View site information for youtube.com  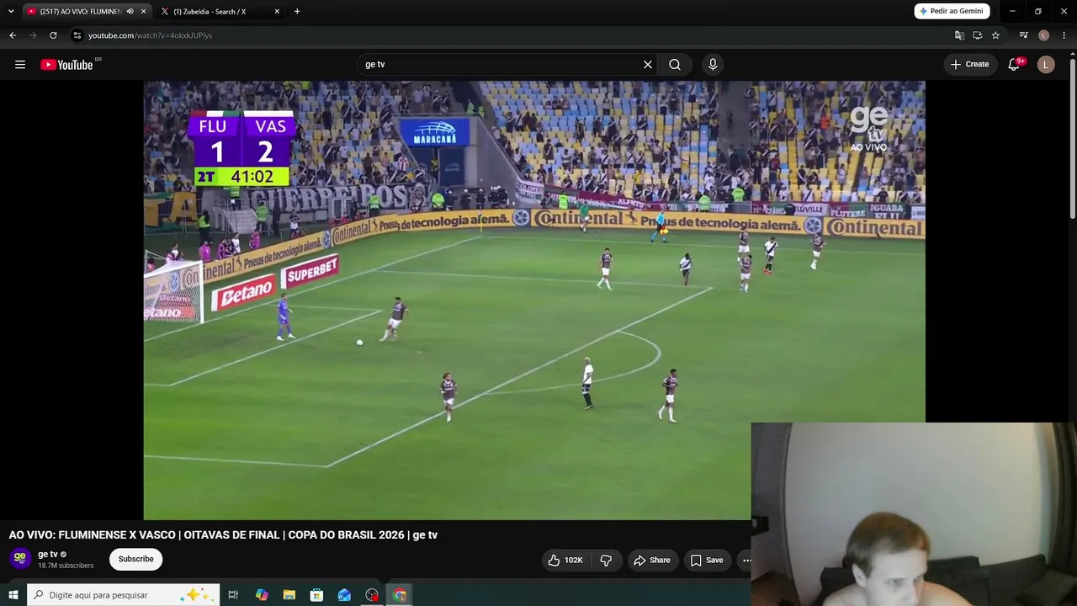click(x=77, y=35)
